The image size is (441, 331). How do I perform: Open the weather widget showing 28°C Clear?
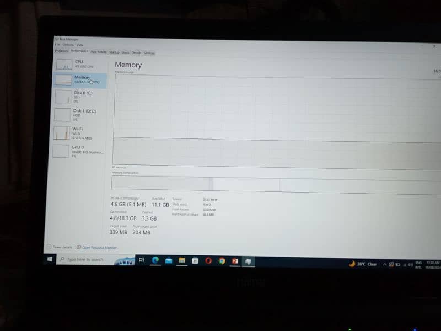[x=363, y=264]
